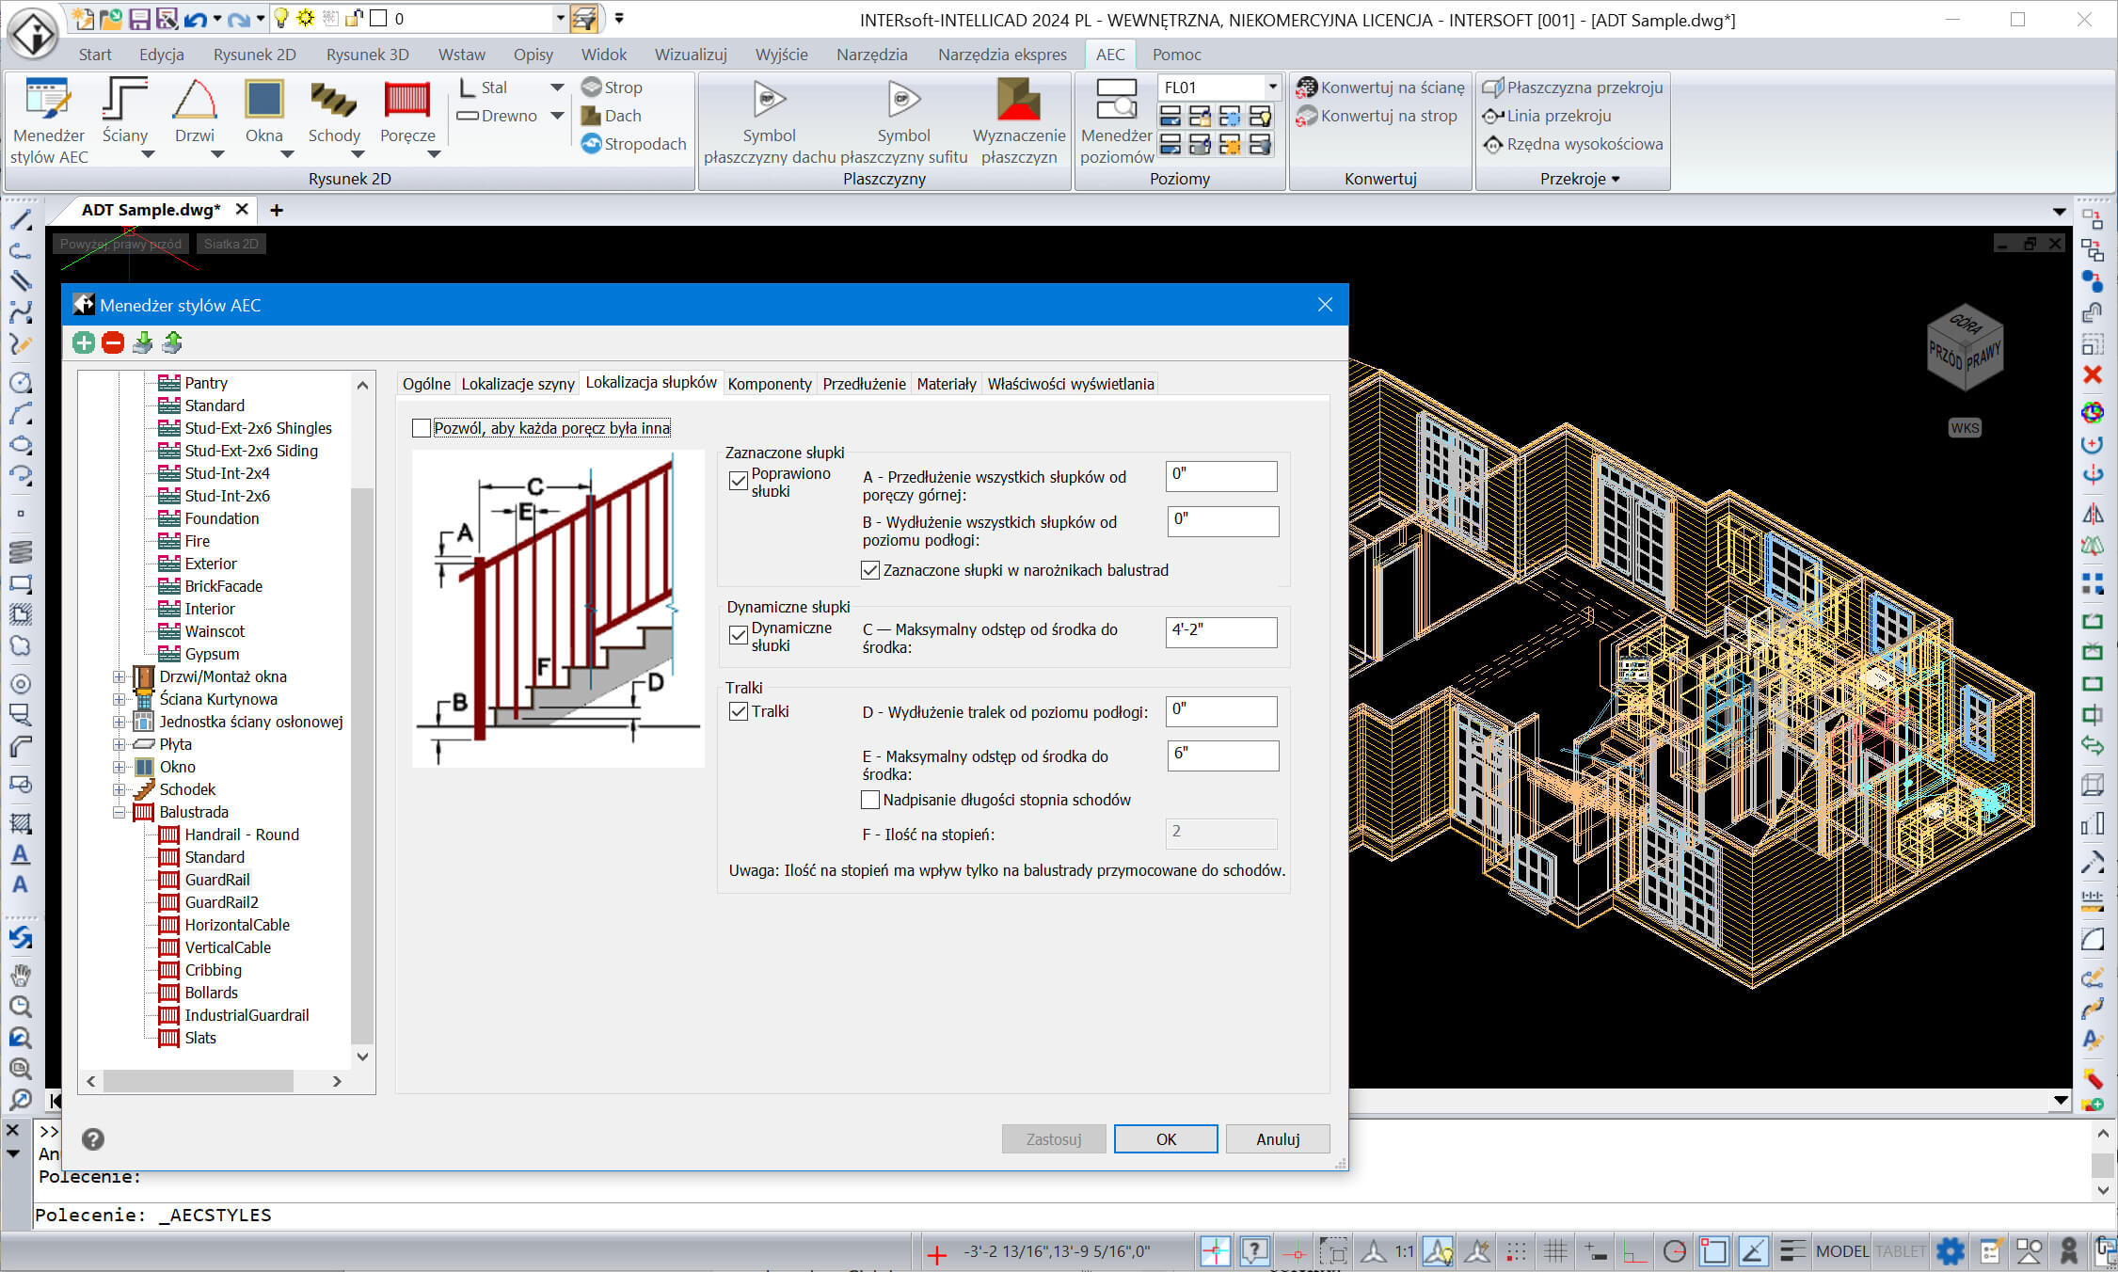The height and width of the screenshot is (1272, 2118).
Task: Click export styles upload arrow icon
Action: pos(172,342)
